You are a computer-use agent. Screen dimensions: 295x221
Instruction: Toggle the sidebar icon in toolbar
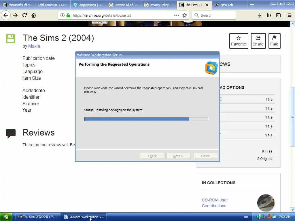pos(278,16)
